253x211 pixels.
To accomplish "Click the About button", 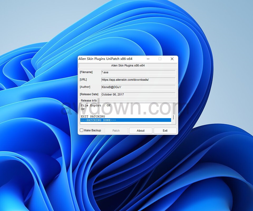I will click(x=140, y=131).
